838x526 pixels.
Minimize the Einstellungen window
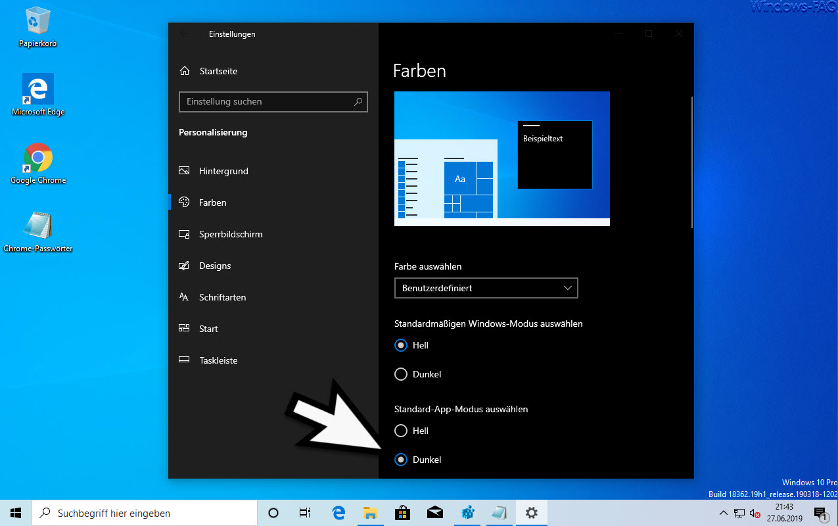point(618,34)
